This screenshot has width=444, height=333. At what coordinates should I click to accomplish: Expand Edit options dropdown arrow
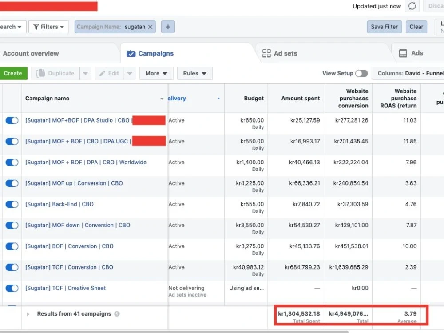[x=130, y=73]
